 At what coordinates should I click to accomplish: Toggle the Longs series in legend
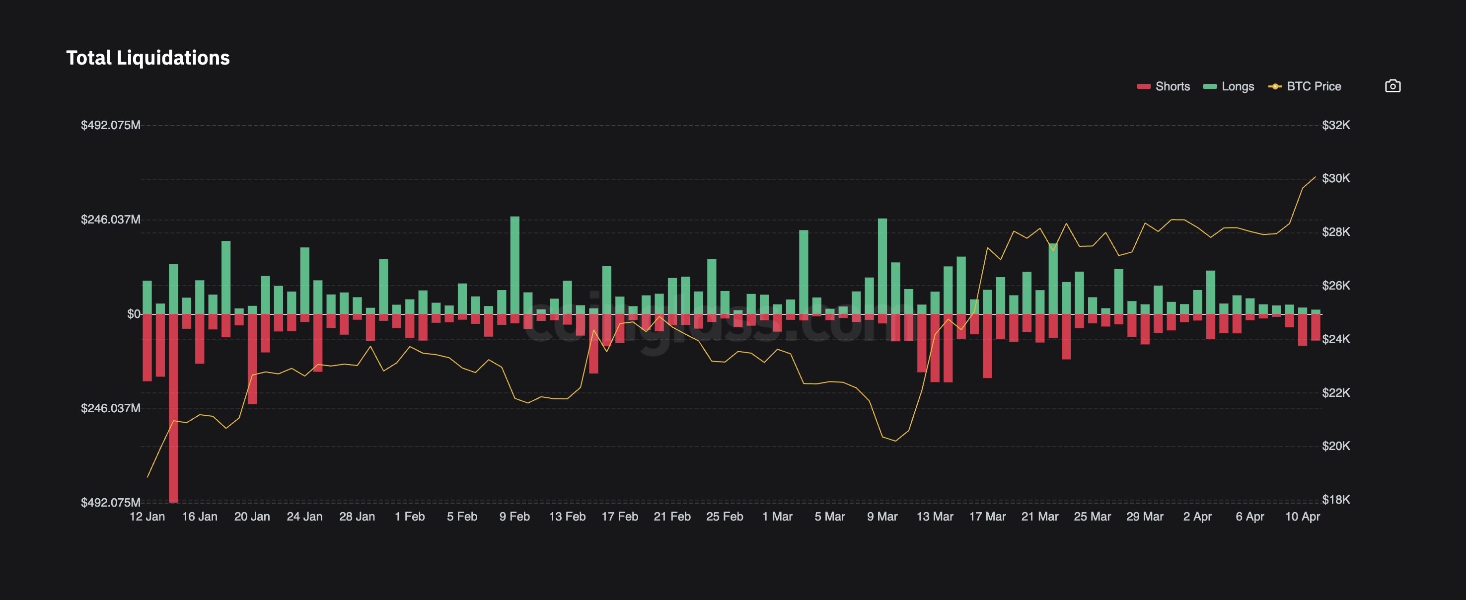point(1229,86)
